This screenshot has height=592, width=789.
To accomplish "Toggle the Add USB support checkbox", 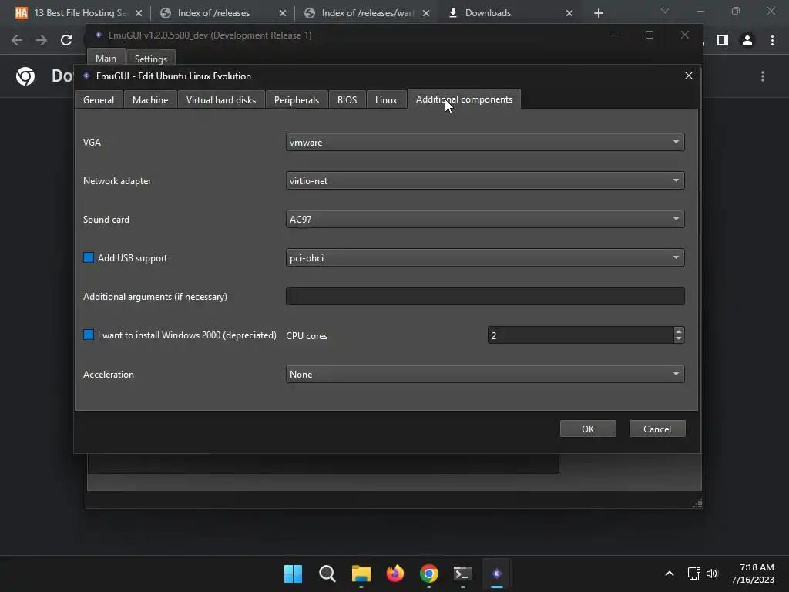I will (x=89, y=257).
